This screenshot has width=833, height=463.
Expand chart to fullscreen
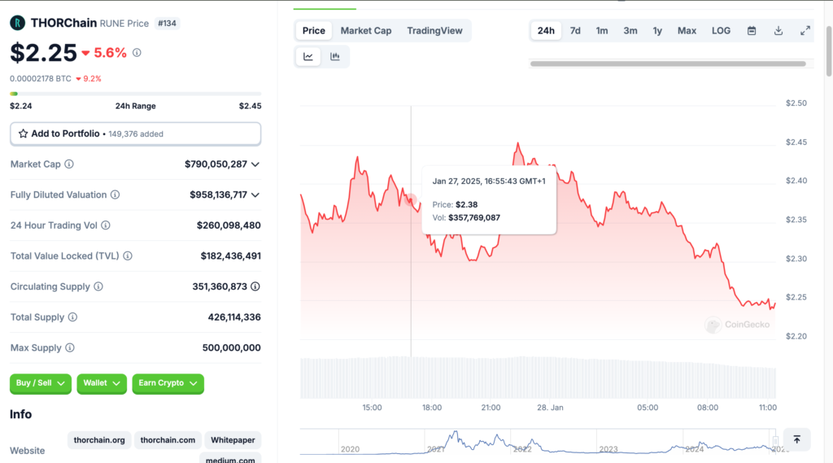click(805, 31)
